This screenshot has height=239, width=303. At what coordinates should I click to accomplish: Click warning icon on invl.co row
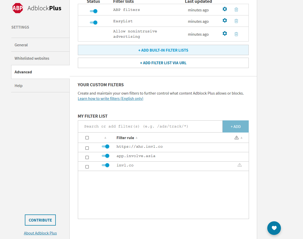point(239,165)
